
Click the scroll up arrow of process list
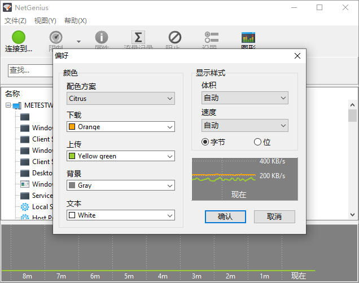point(352,105)
